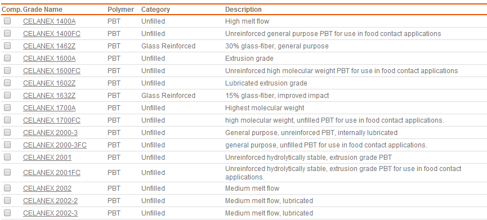Sort by the Grade Name column header
This screenshot has height=220, width=487.
[43, 10]
